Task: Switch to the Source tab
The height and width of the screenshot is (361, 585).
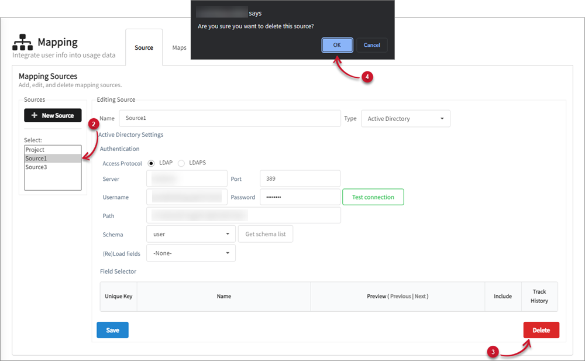Action: 144,48
